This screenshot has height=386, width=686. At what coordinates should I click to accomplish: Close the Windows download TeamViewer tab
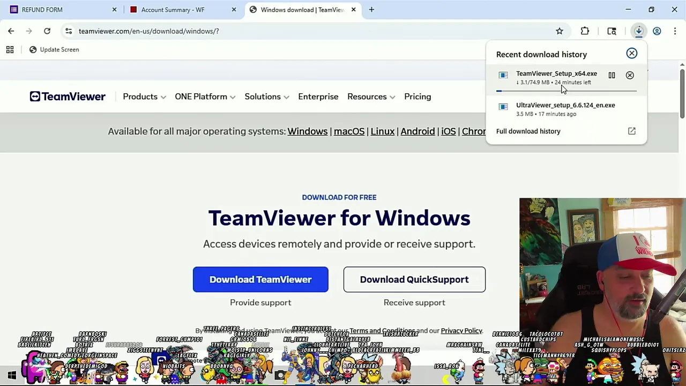(353, 10)
